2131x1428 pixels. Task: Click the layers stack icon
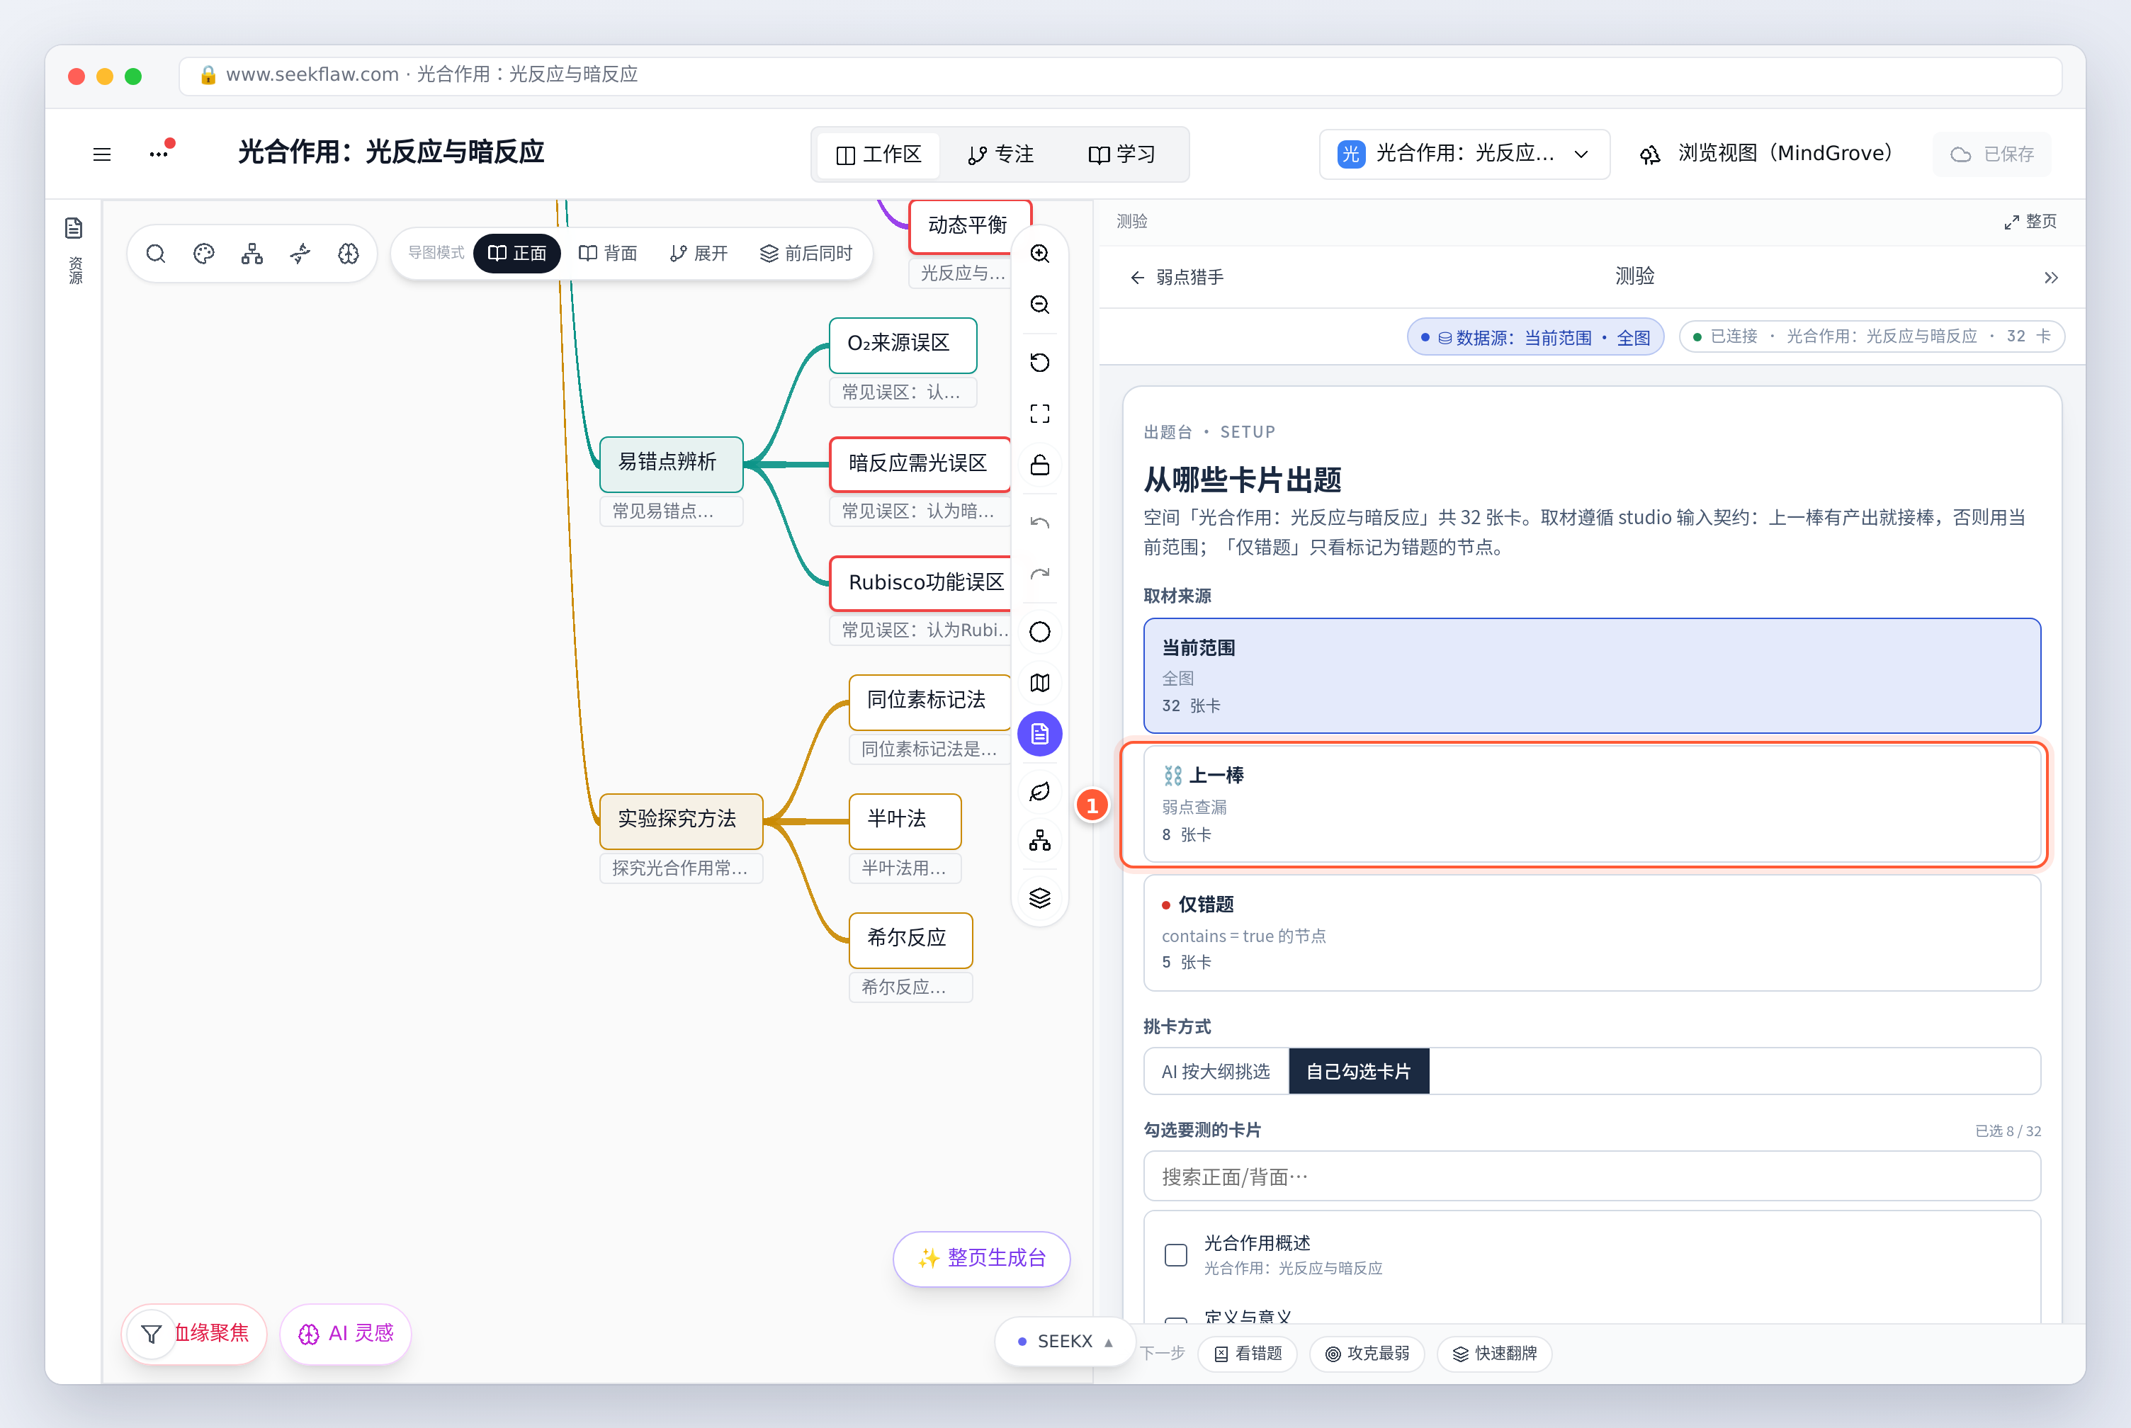click(x=1040, y=898)
